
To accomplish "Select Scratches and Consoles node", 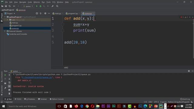I will point(18,34).
